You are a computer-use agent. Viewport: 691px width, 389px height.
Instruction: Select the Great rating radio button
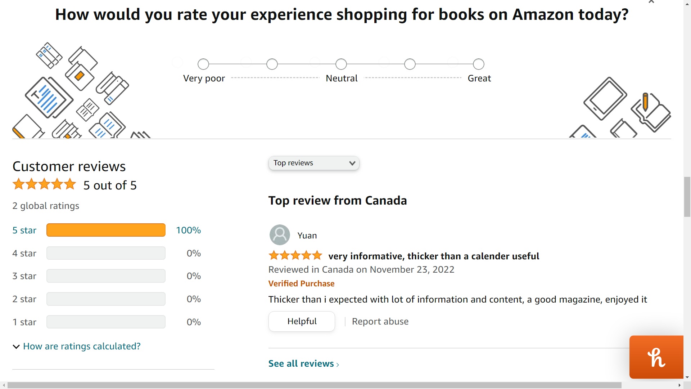pos(478,64)
